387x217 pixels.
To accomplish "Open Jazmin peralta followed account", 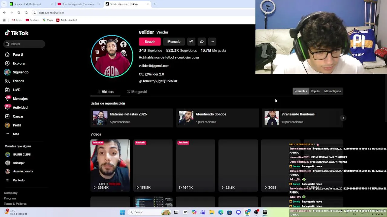I will pos(19,171).
